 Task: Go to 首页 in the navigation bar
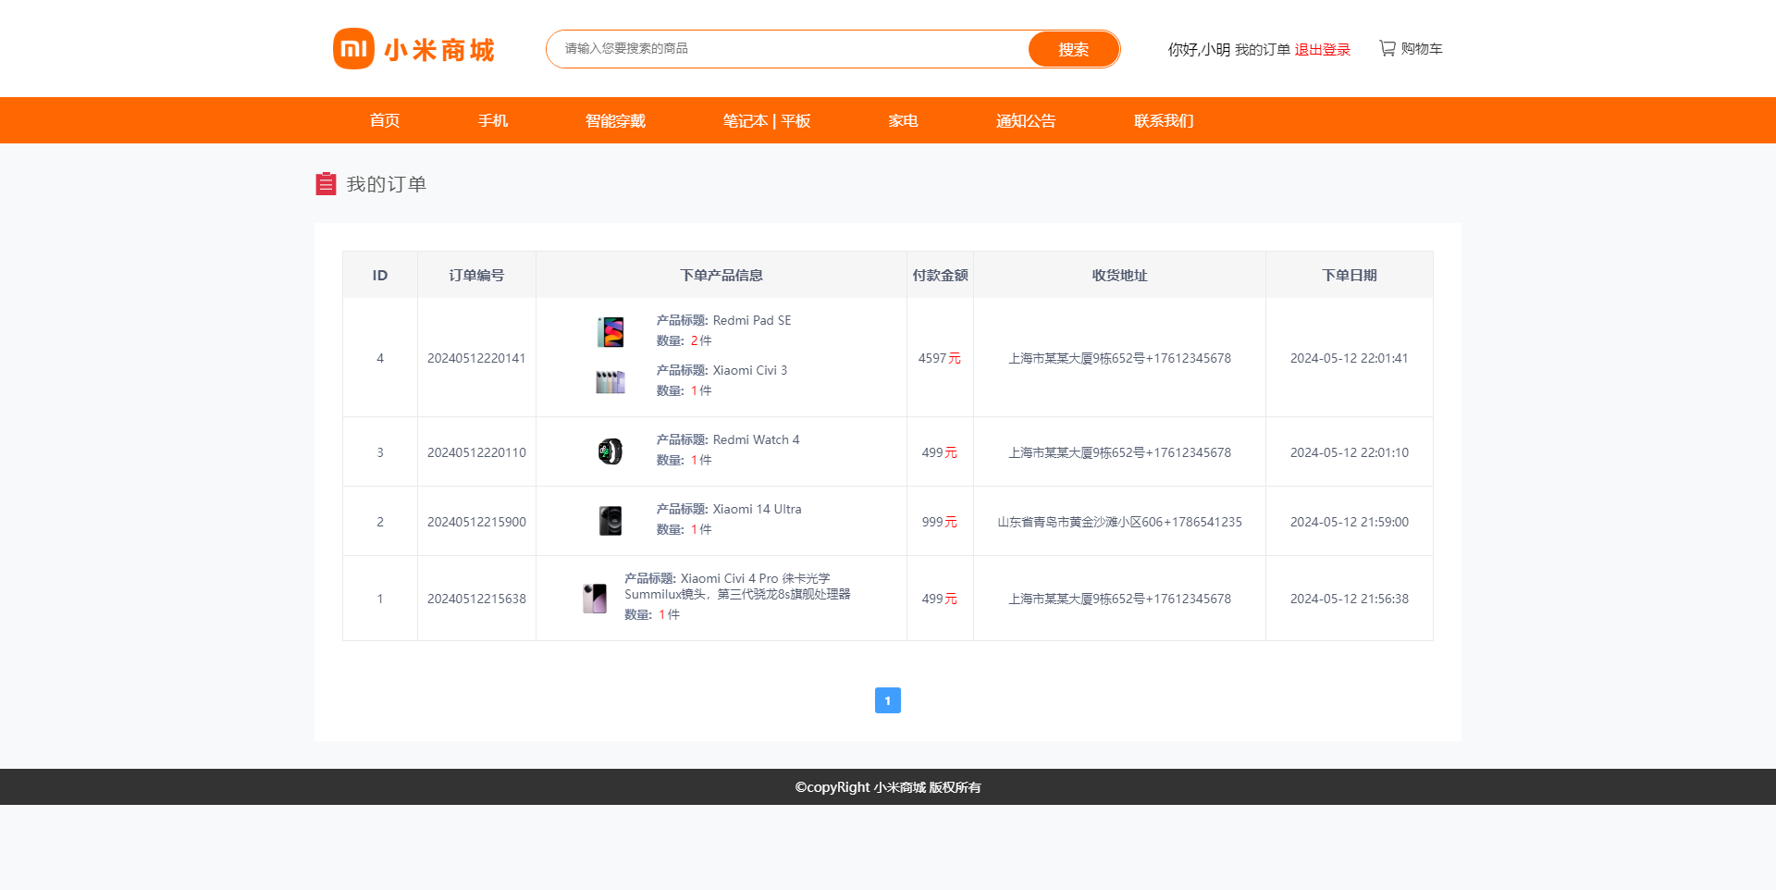pyautogui.click(x=385, y=120)
